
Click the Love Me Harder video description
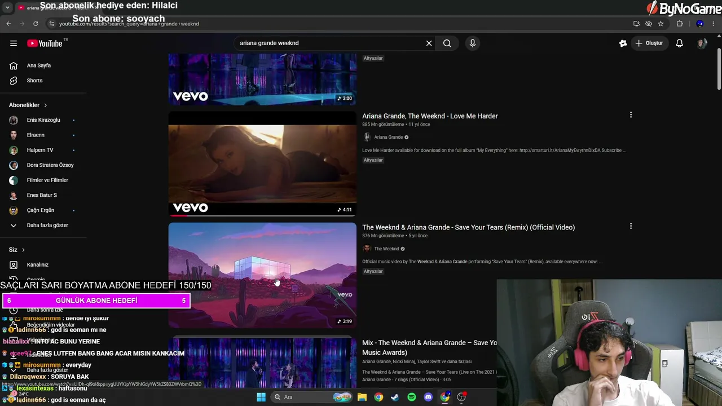tap(494, 151)
